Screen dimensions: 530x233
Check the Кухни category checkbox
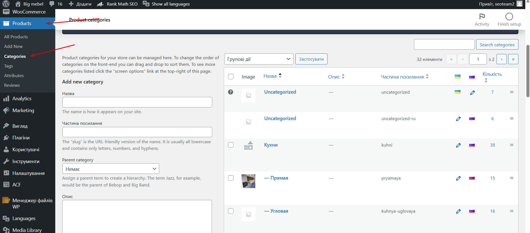231,145
